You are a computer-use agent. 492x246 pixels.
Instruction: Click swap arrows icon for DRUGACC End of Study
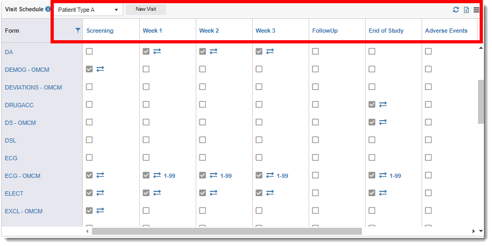coord(383,105)
